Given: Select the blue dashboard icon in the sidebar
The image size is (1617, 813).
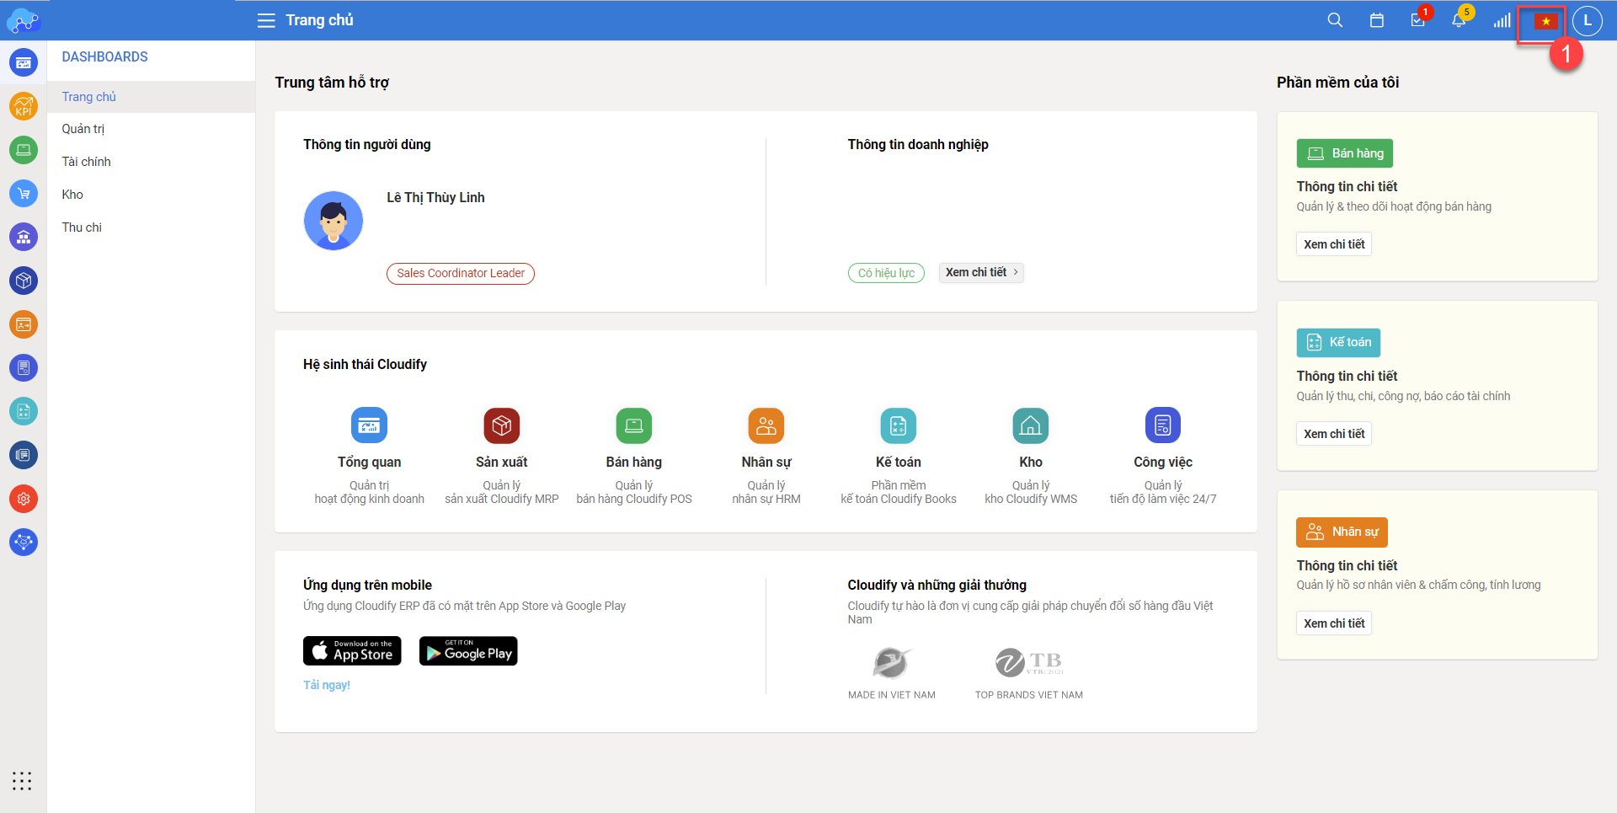Looking at the screenshot, I should [x=24, y=62].
